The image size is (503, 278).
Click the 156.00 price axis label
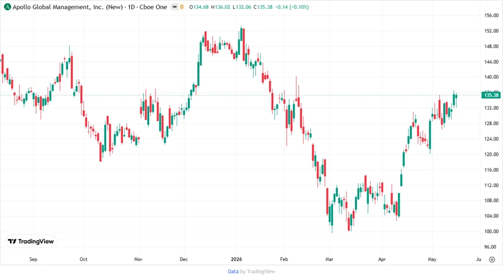coord(491,16)
